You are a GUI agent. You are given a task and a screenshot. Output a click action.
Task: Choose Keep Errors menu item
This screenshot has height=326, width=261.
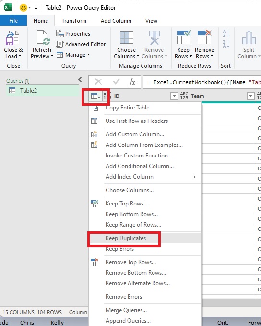pyautogui.click(x=145, y=249)
